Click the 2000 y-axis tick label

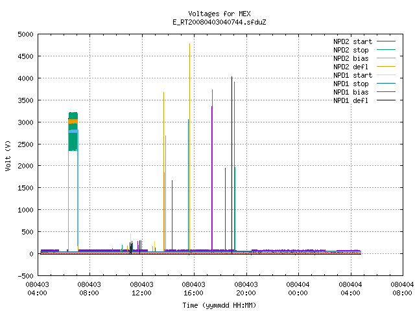(x=25, y=166)
